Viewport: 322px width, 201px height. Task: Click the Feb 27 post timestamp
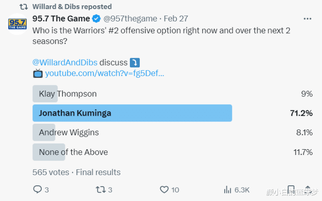click(x=176, y=19)
